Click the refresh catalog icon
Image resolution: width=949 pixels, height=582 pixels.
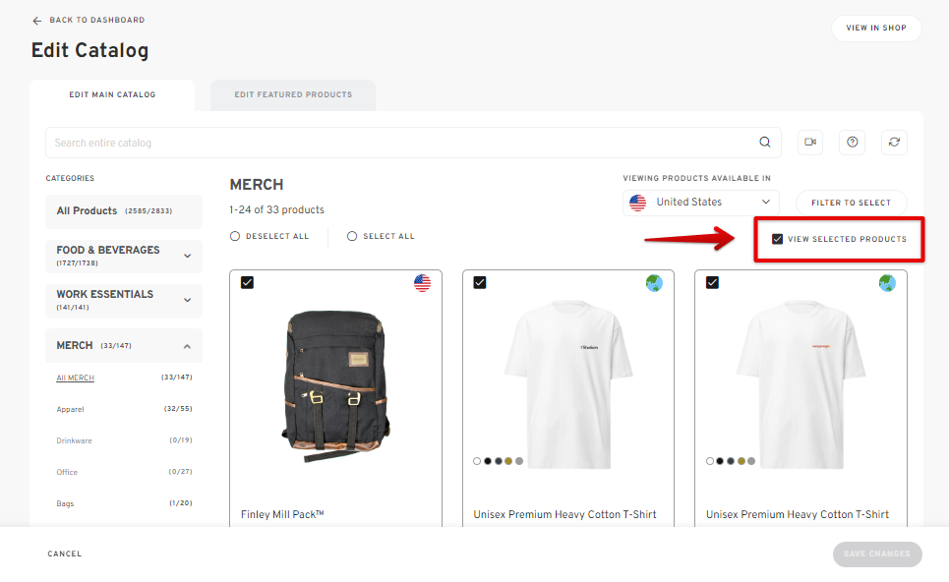pyautogui.click(x=894, y=143)
